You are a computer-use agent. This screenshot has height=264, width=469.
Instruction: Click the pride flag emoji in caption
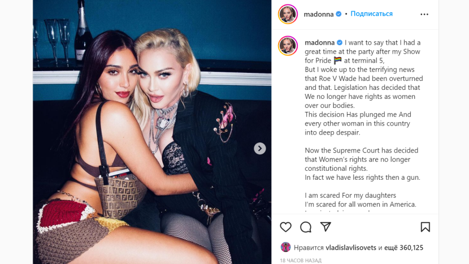338,60
